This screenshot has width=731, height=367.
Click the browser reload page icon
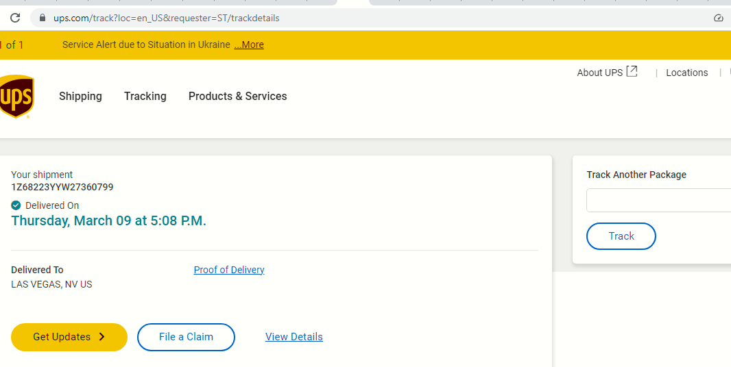click(x=14, y=18)
